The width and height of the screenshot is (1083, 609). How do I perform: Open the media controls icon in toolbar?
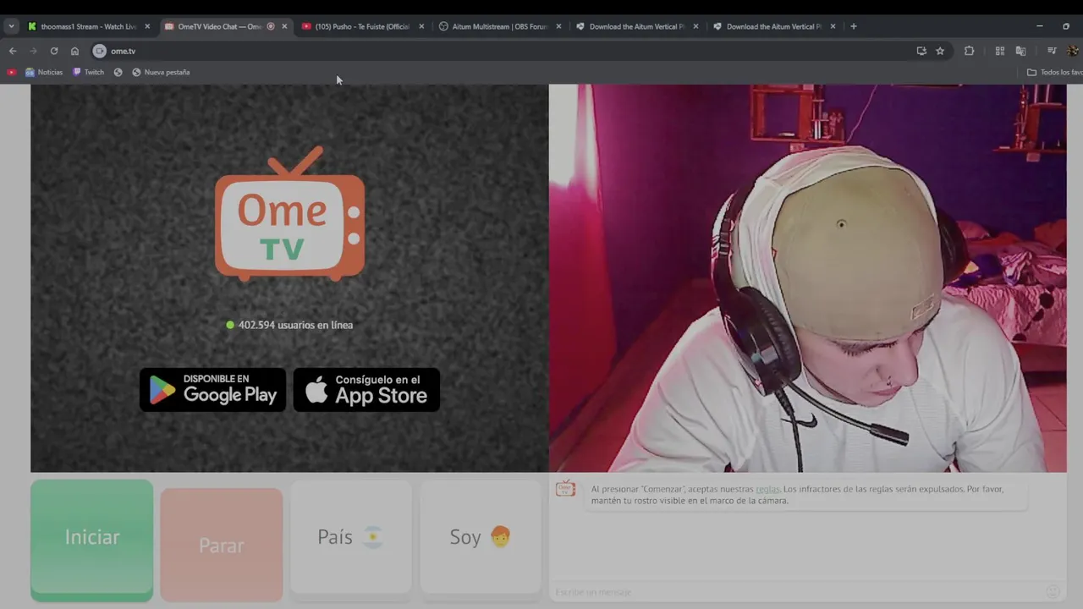(1052, 51)
